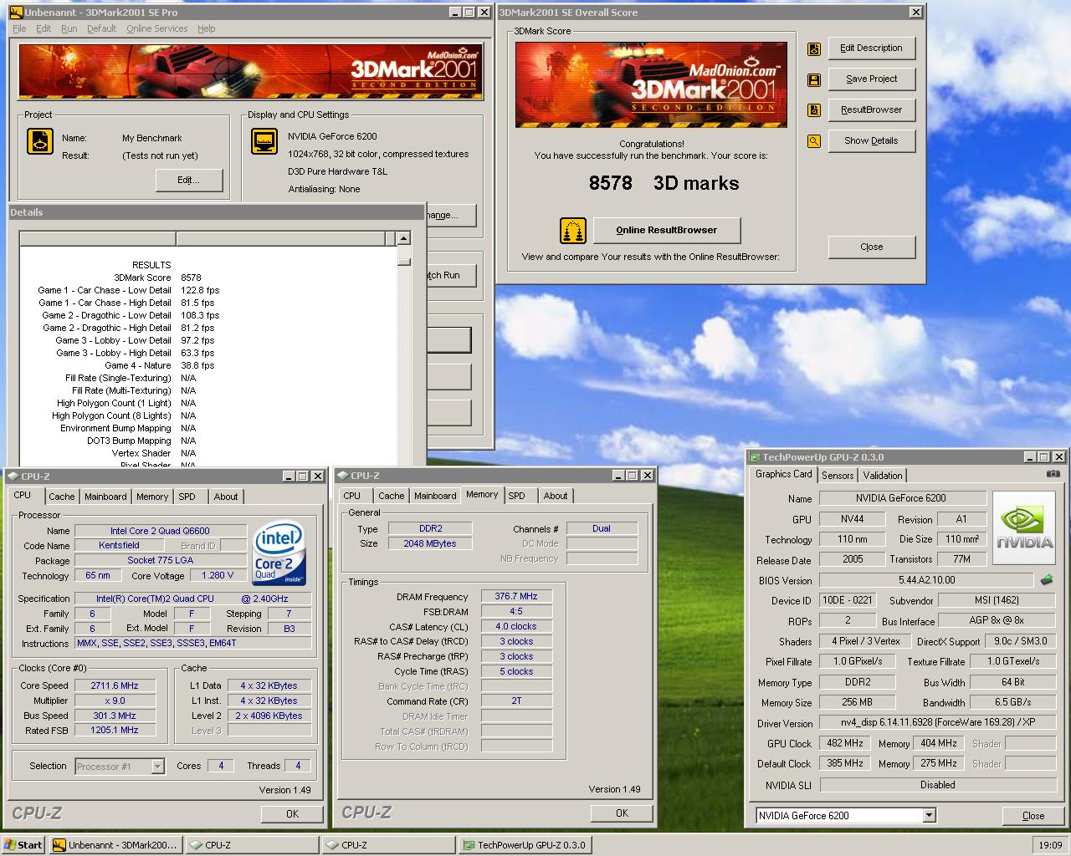The width and height of the screenshot is (1071, 856).
Task: Click the ResultBrowser button
Action: tap(871, 110)
